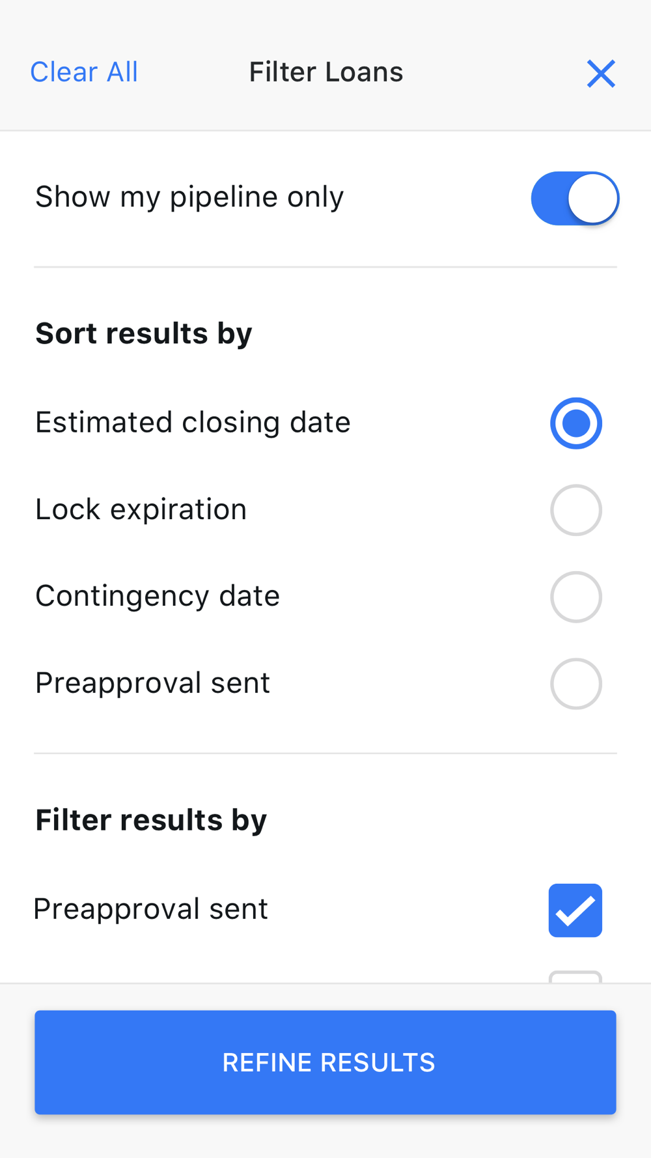
Task: Select Preapproval sent sort radio button
Action: (x=575, y=684)
